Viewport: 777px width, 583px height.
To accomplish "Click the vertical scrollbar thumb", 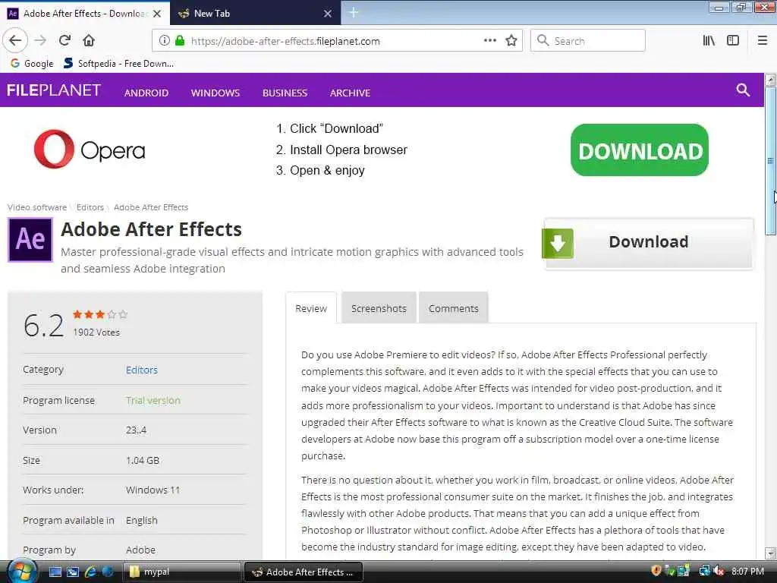I will [x=770, y=161].
